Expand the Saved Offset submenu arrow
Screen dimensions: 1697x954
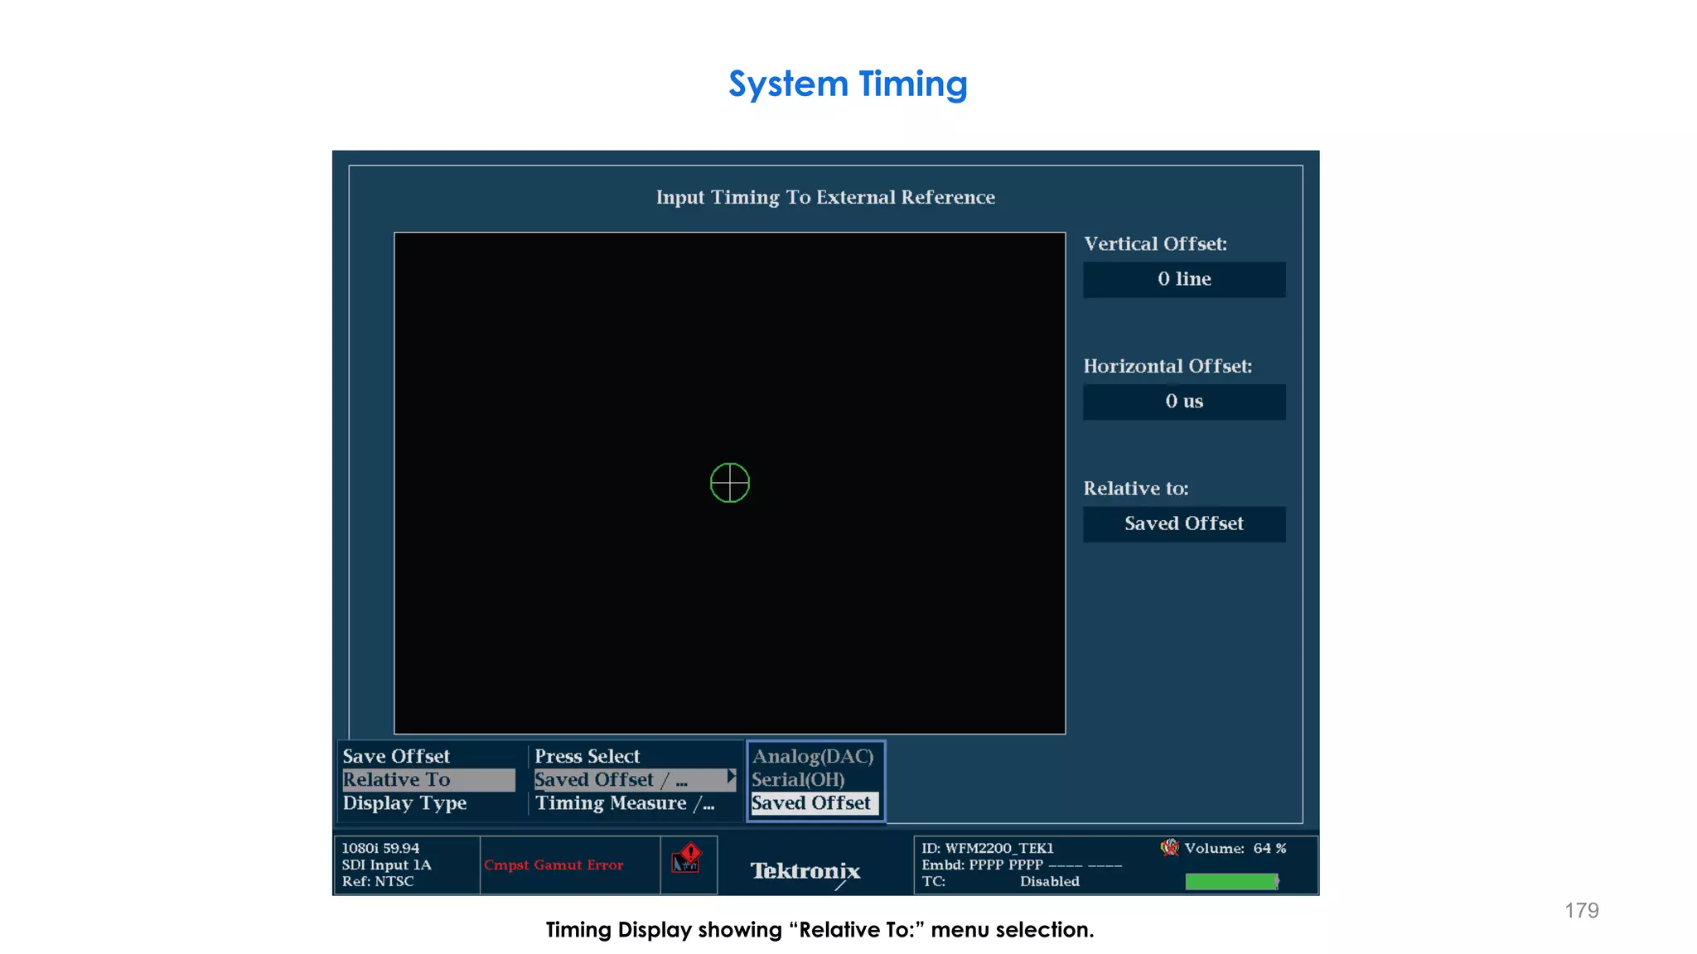[731, 778]
